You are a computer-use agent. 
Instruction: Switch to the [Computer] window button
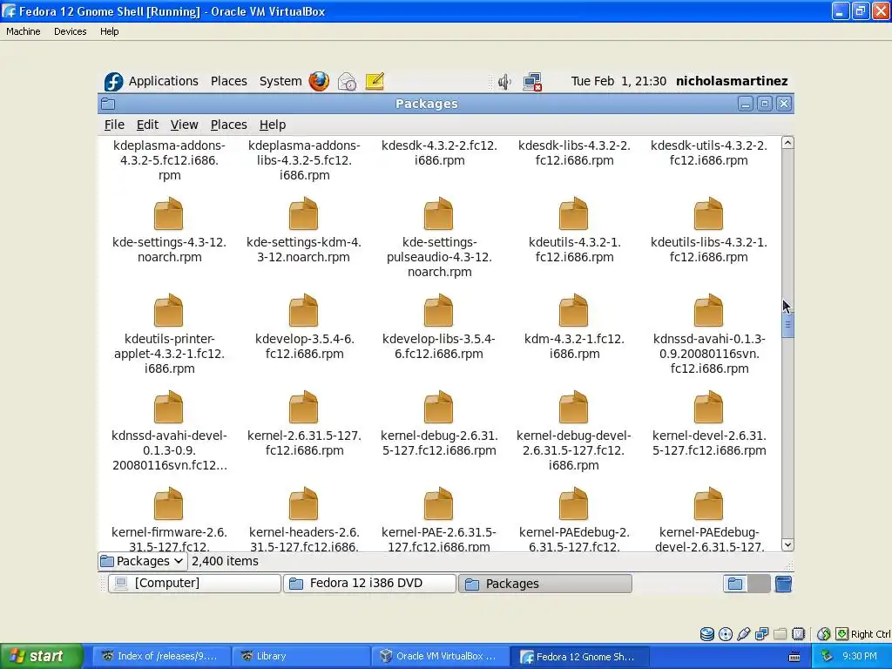[194, 583]
